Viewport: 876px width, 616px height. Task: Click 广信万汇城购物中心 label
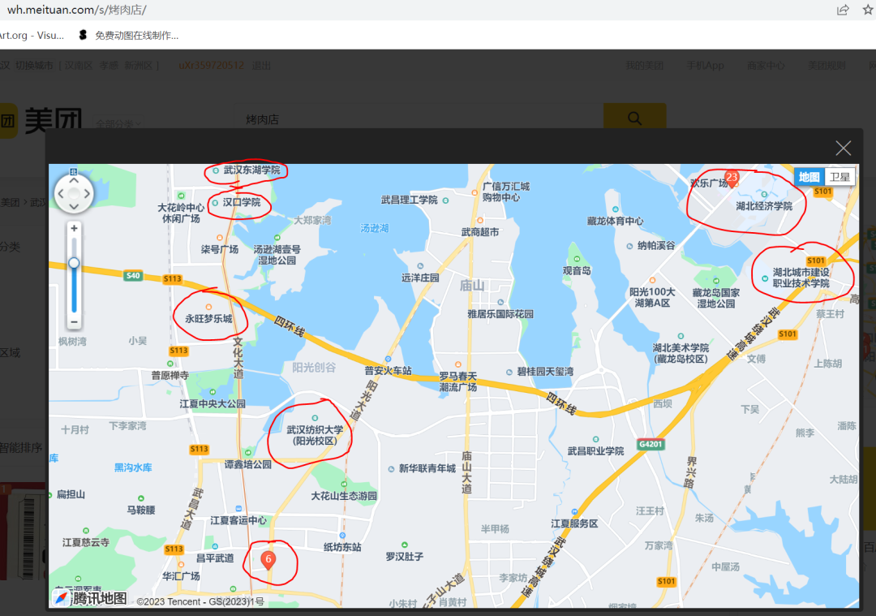(x=505, y=192)
